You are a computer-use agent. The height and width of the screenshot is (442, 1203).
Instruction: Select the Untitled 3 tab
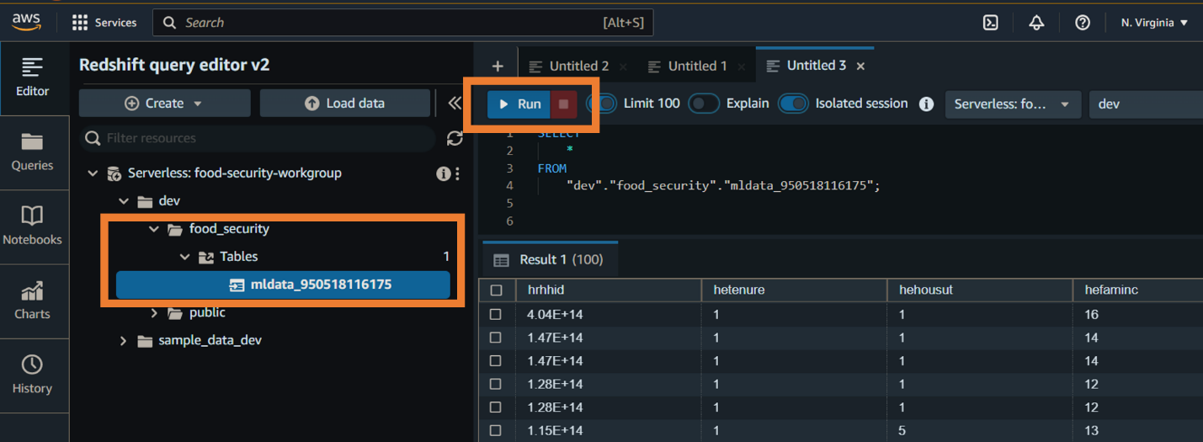coord(816,66)
